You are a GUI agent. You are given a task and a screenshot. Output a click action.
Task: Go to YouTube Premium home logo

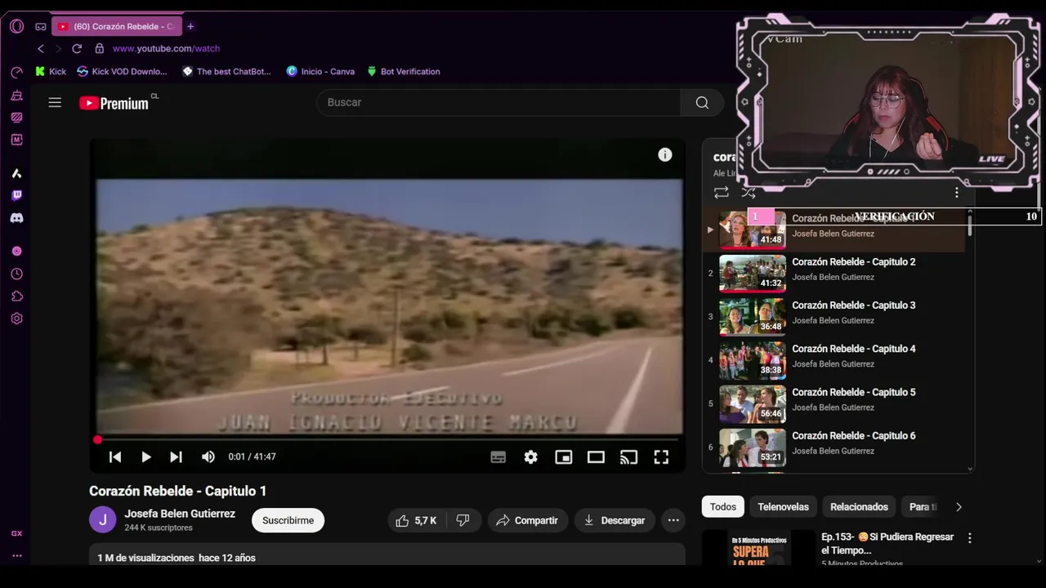tap(114, 103)
